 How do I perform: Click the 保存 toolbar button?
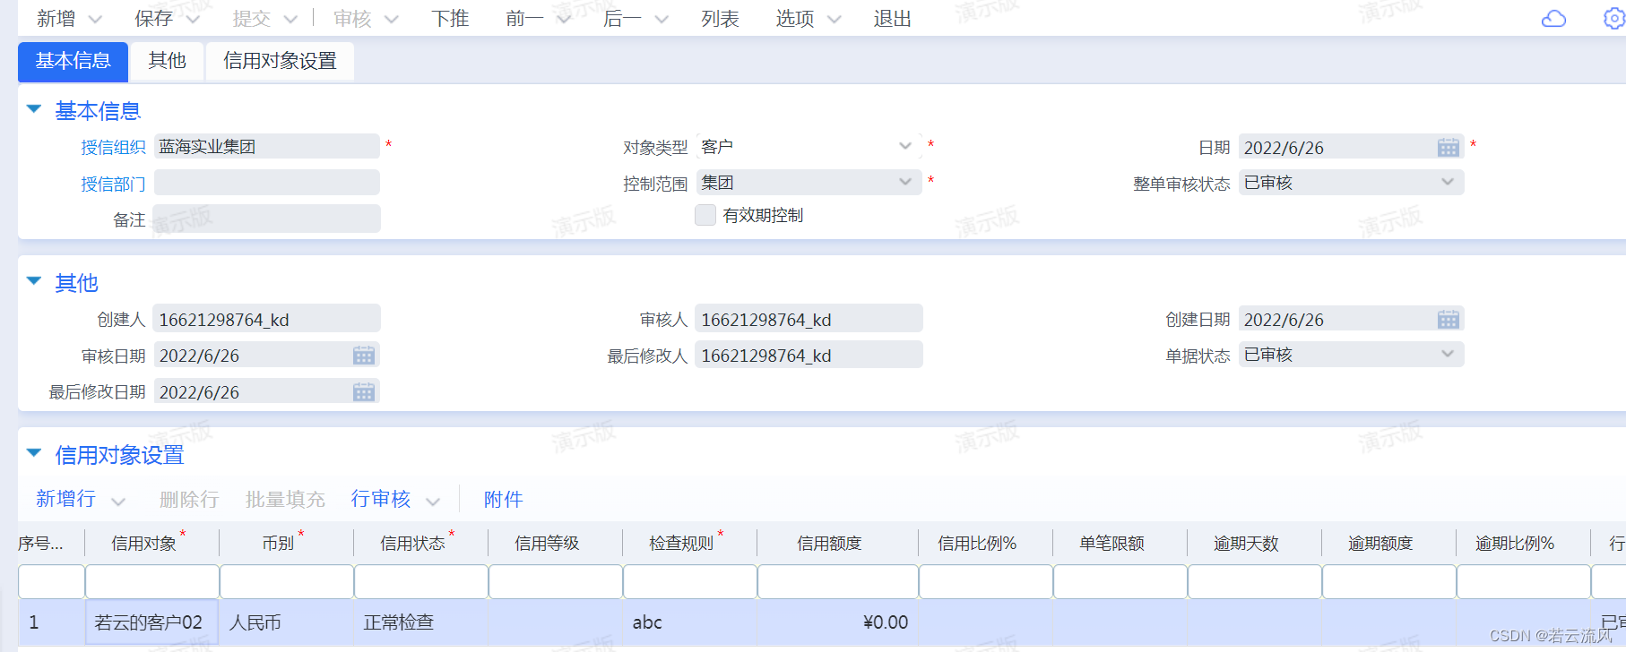pyautogui.click(x=153, y=19)
